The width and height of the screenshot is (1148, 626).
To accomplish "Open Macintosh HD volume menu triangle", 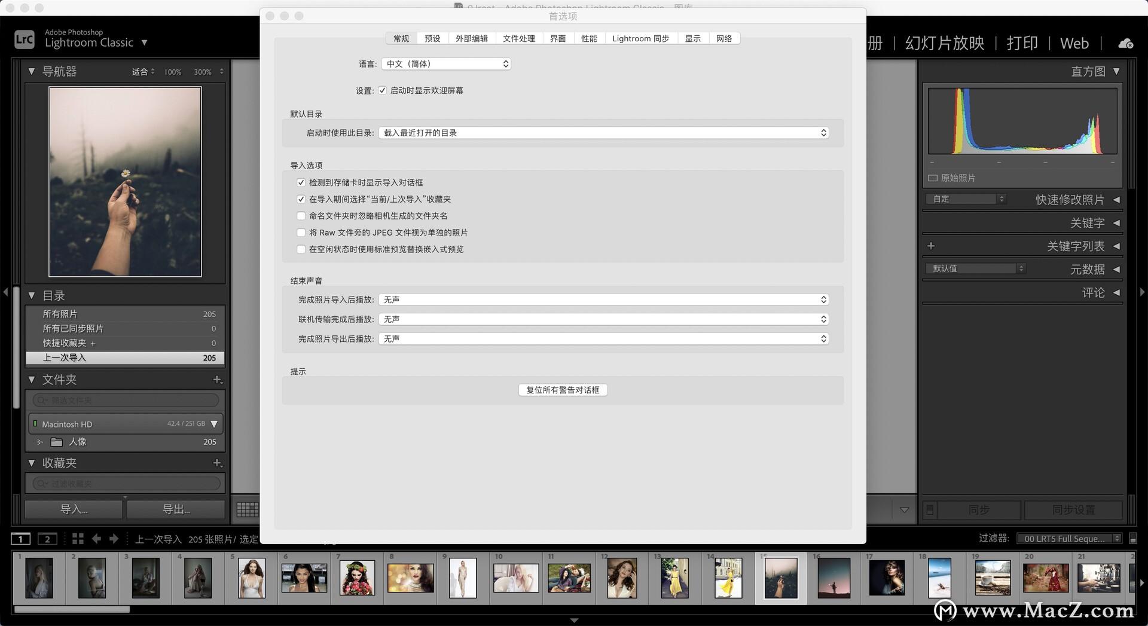I will (214, 424).
